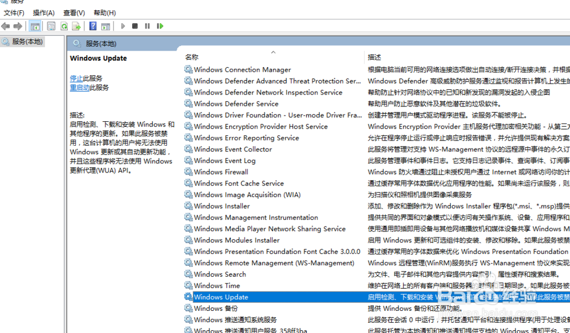The height and width of the screenshot is (333, 570).
Task: Select Windows Firewall service
Action: 221,172
